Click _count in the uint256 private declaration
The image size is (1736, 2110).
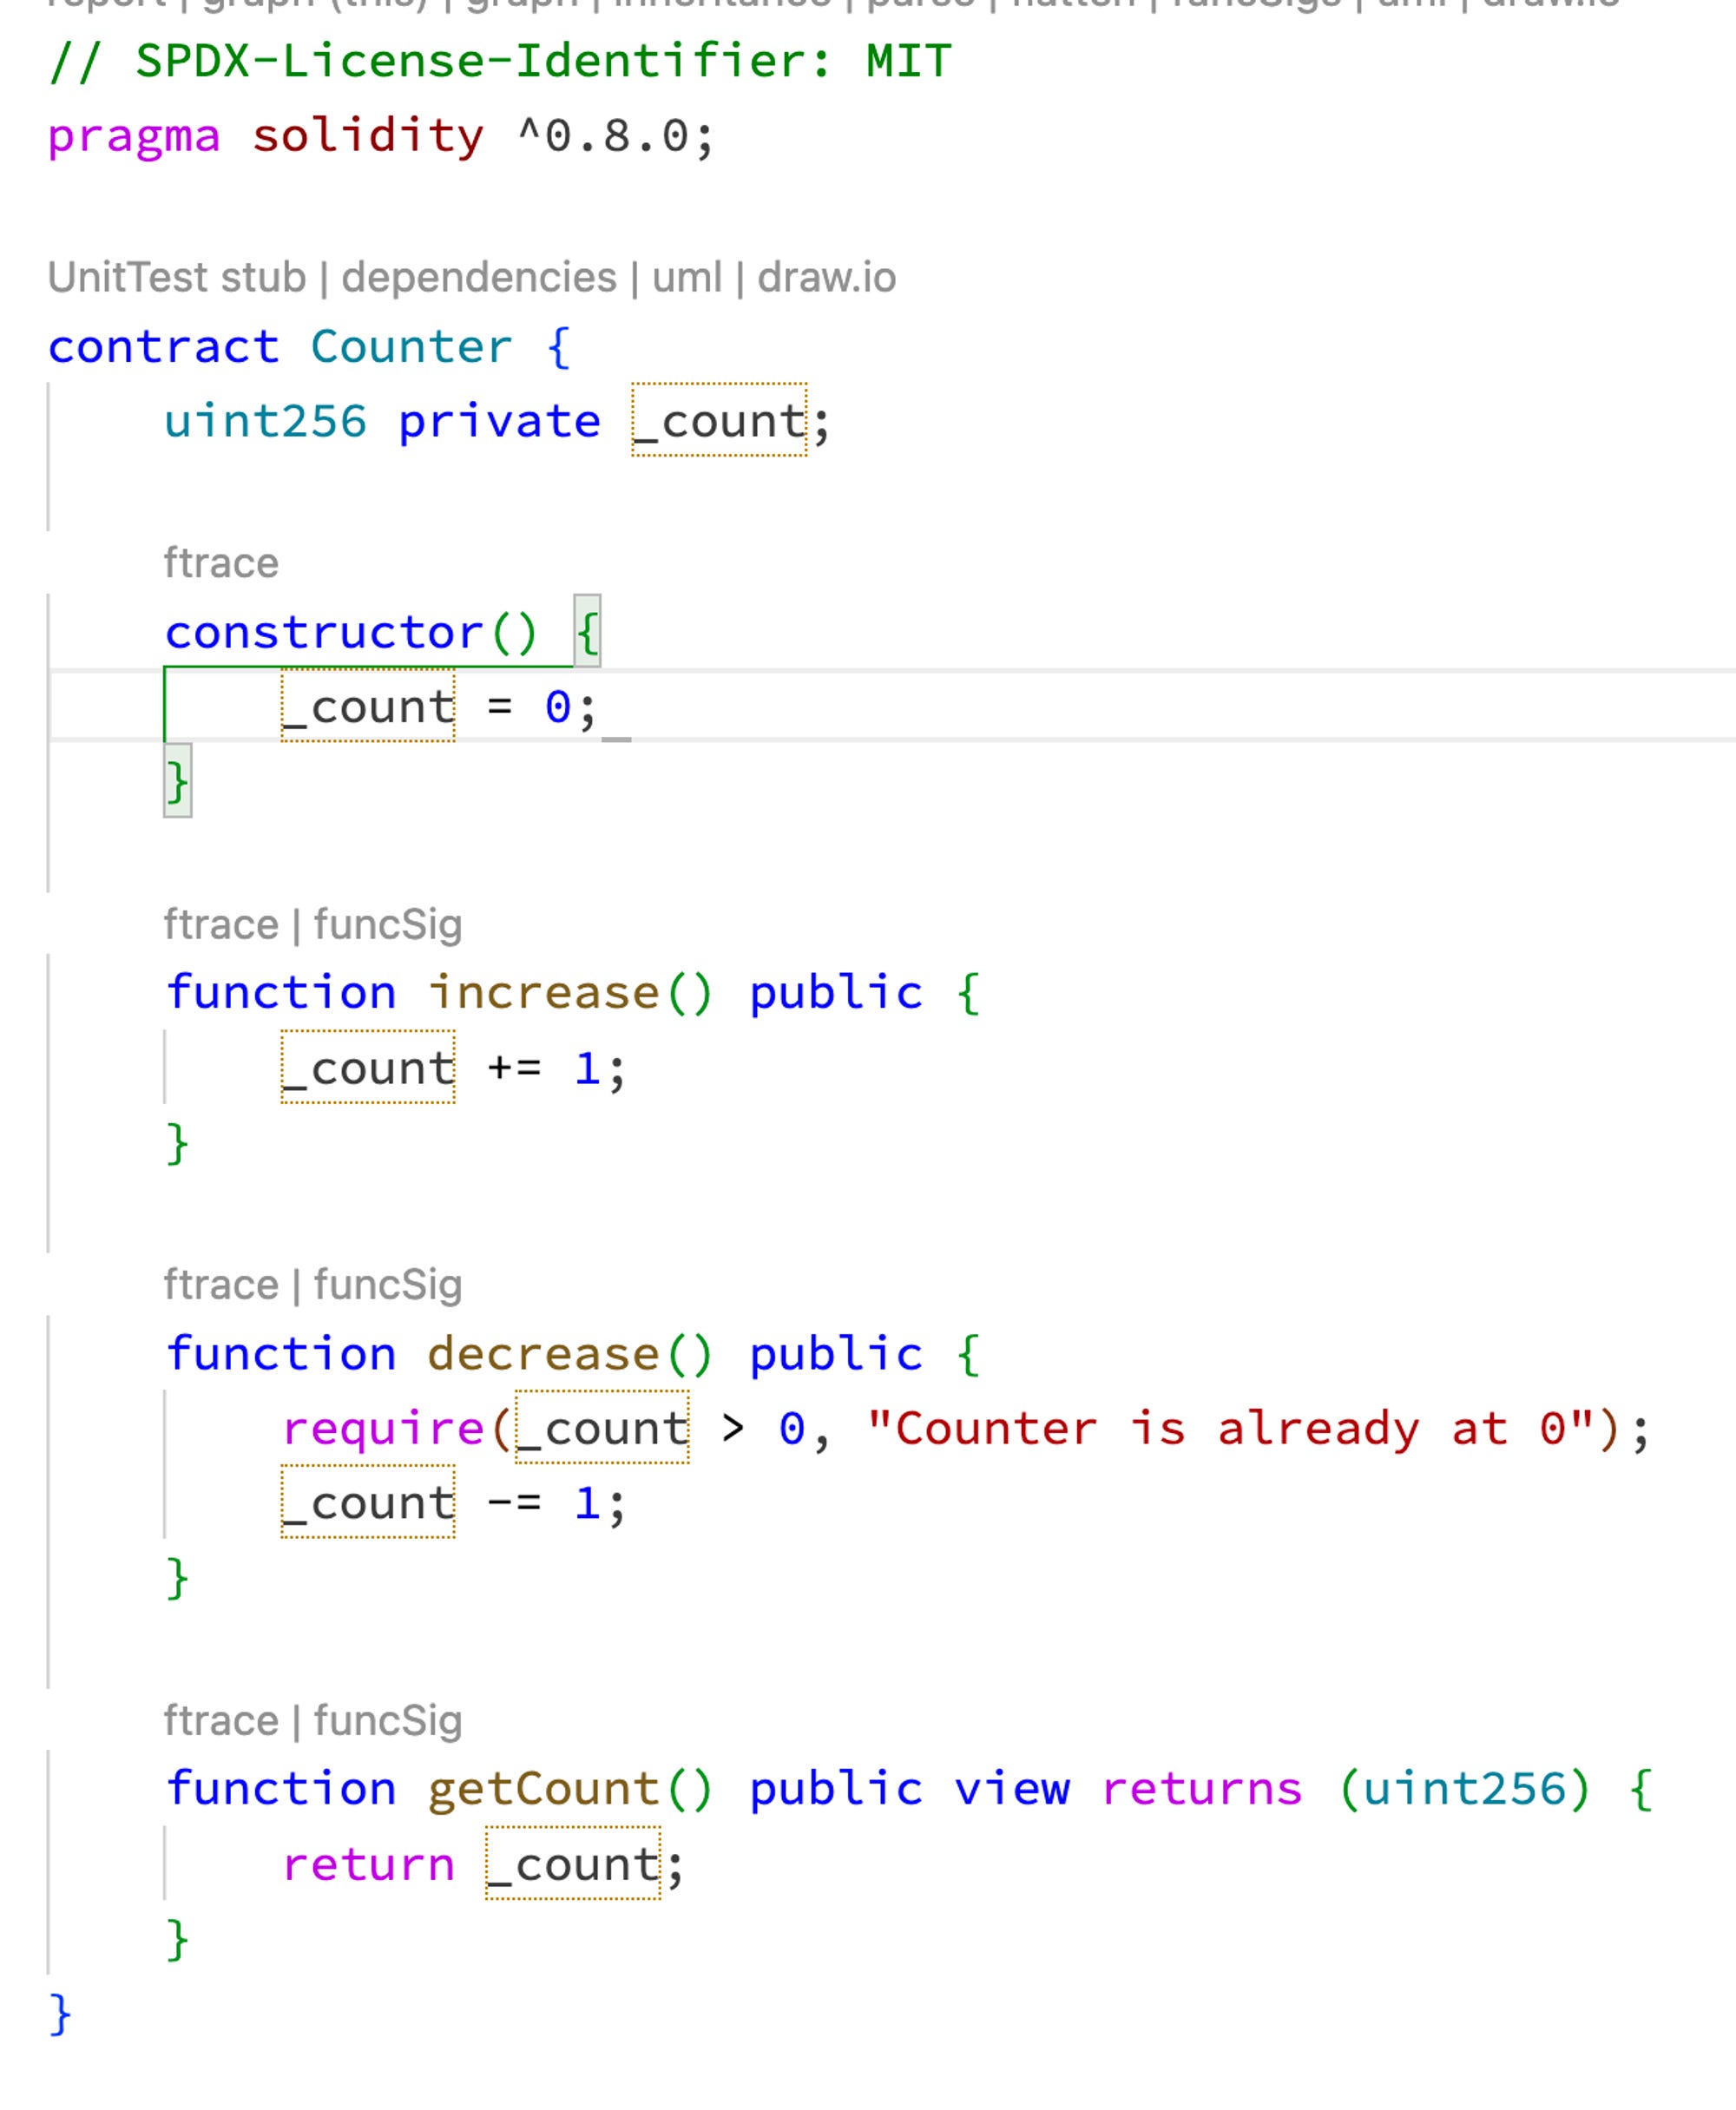click(719, 422)
